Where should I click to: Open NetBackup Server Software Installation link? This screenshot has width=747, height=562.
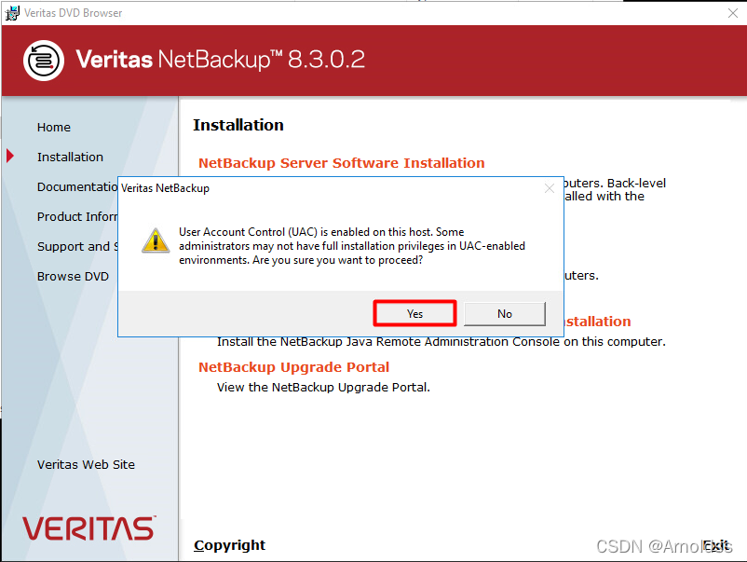click(x=341, y=163)
